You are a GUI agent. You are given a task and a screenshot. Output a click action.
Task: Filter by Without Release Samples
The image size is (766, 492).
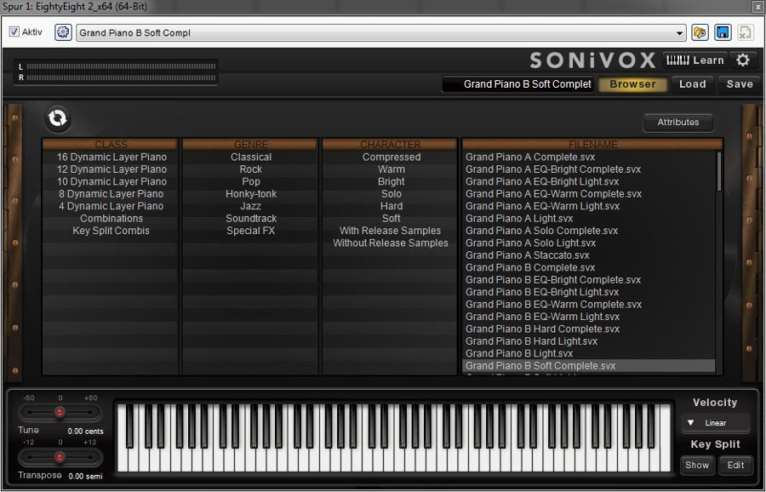tap(391, 243)
